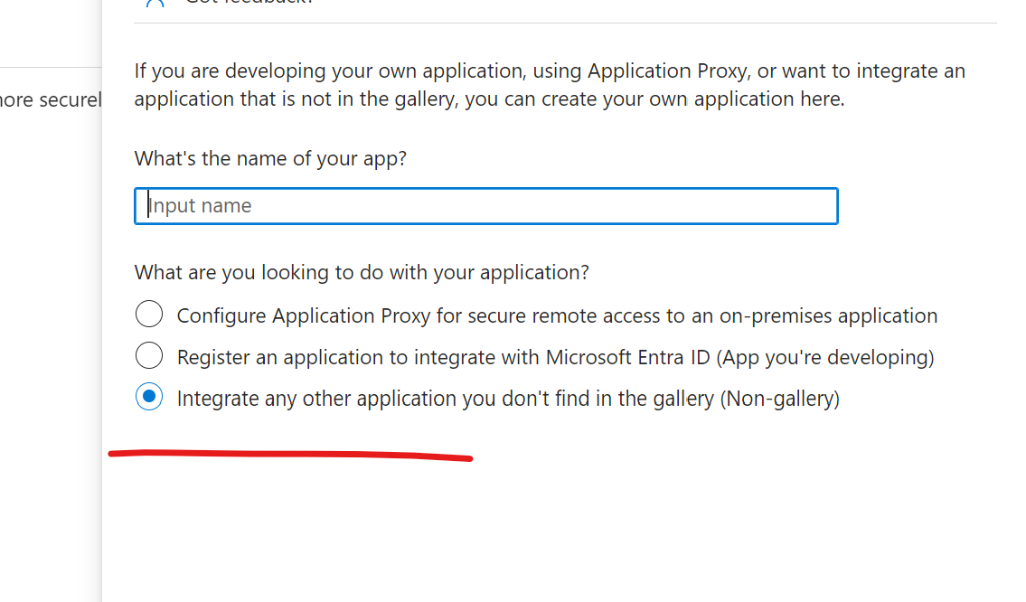1026x602 pixels.
Task: Click the "What's the name of your app?" label
Action: [x=270, y=159]
